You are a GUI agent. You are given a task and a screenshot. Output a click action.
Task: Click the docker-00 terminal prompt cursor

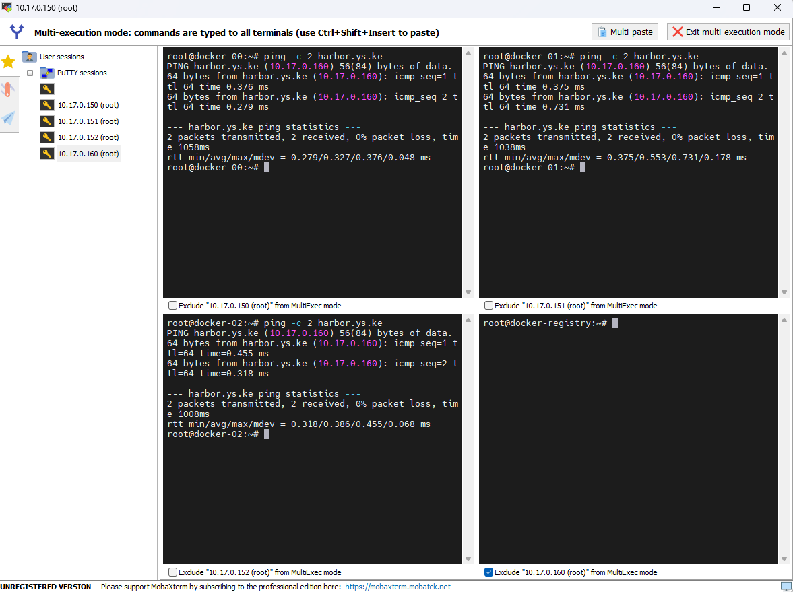(267, 167)
